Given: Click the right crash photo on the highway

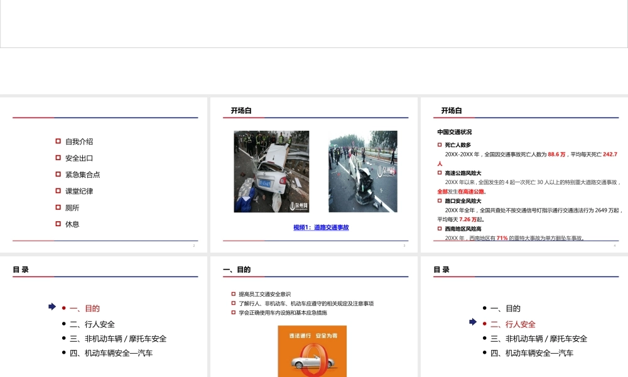Looking at the screenshot, I should click(363, 172).
